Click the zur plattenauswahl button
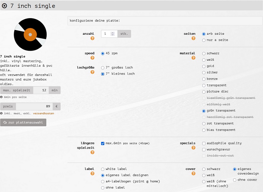 pyautogui.click(x=23, y=123)
